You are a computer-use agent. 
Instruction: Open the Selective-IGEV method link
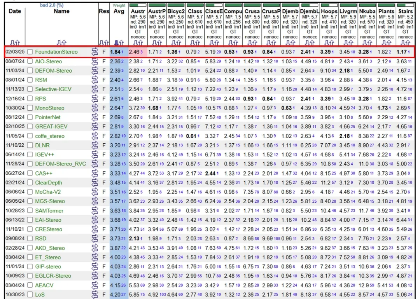pos(53,89)
